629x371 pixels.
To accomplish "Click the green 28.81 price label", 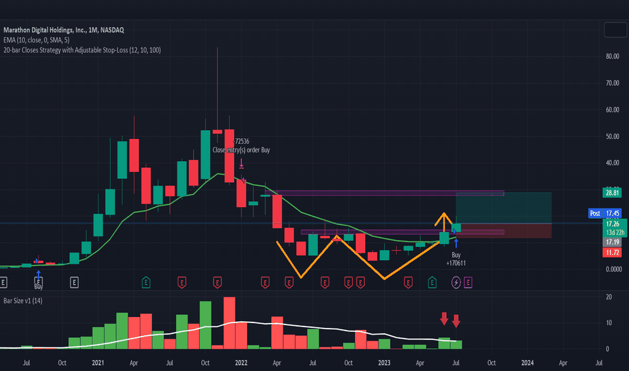I will coord(612,193).
